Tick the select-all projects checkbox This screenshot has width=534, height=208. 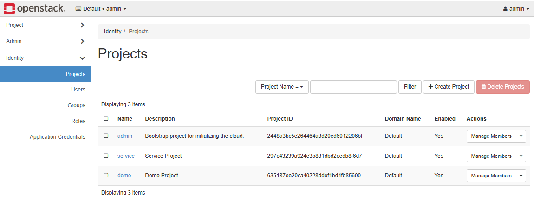click(106, 119)
